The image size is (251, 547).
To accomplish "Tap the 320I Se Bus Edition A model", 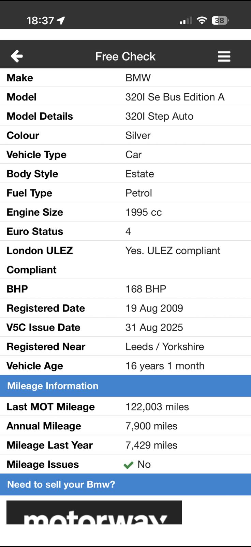I will coord(175,97).
